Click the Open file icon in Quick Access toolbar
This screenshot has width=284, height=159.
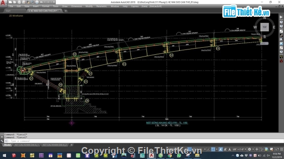point(15,2)
